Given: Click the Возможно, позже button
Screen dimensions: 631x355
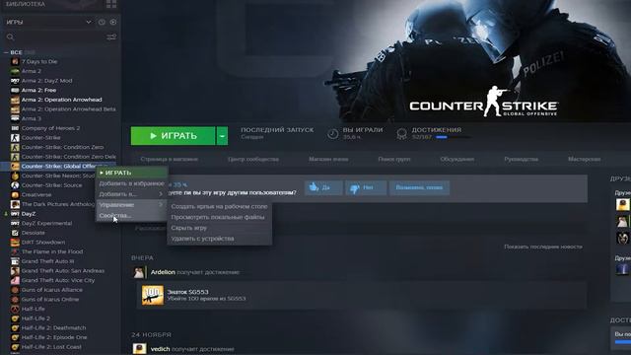Looking at the screenshot, I should click(x=419, y=187).
